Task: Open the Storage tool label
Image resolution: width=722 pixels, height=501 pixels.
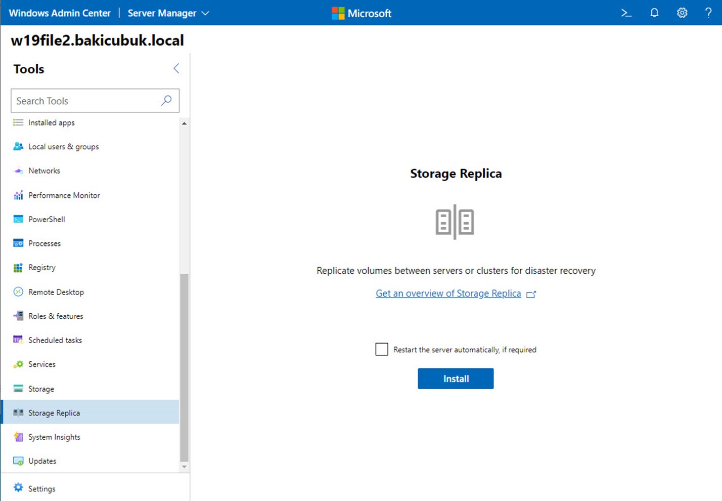Action: coord(41,389)
